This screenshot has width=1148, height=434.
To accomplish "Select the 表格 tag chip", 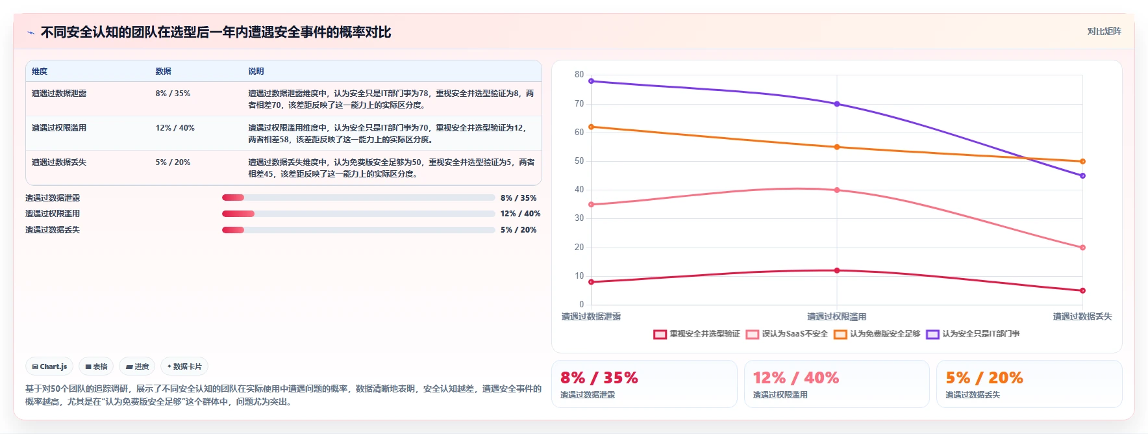I will 96,366.
